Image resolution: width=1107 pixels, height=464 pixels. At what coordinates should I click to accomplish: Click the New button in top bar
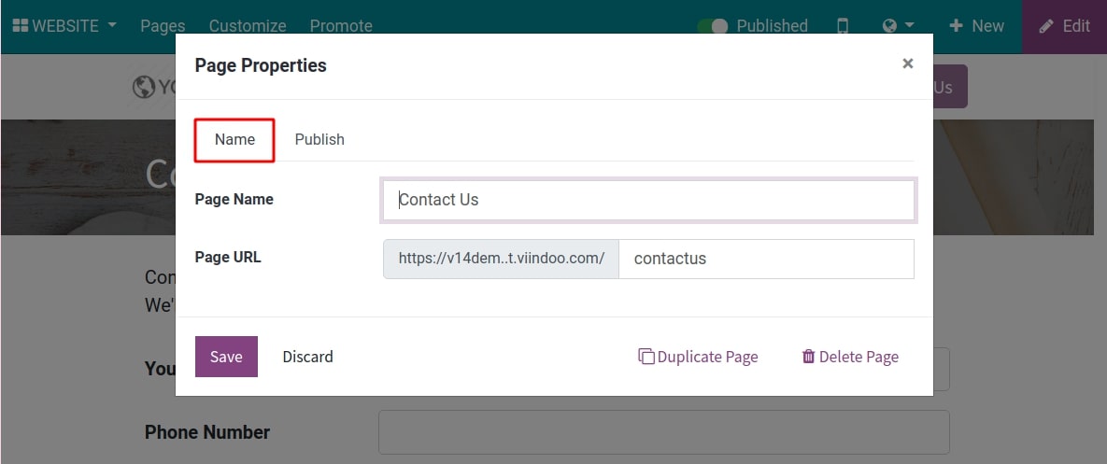[976, 26]
